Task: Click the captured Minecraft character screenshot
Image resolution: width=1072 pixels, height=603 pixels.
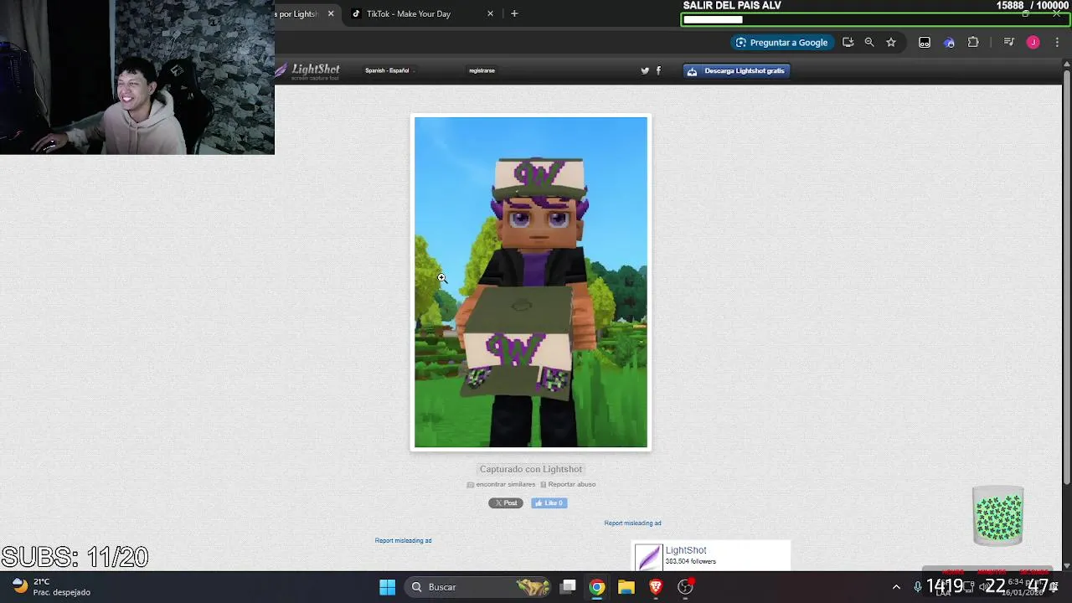Action: tap(531, 282)
